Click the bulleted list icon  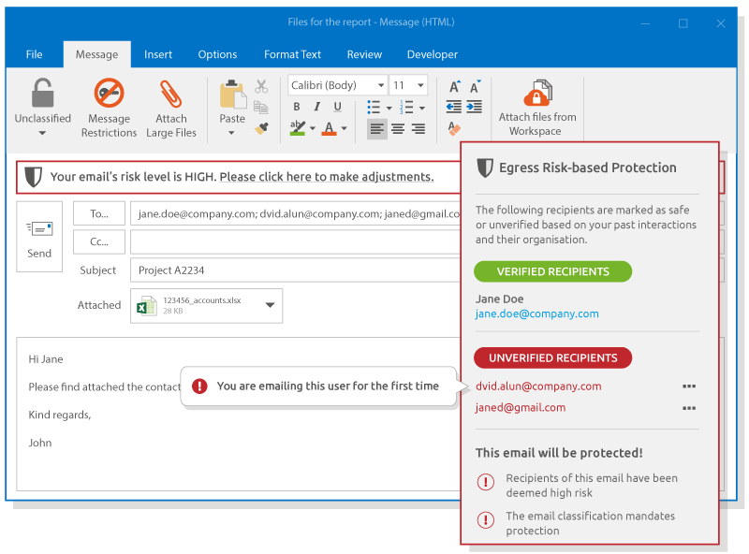pos(374,108)
